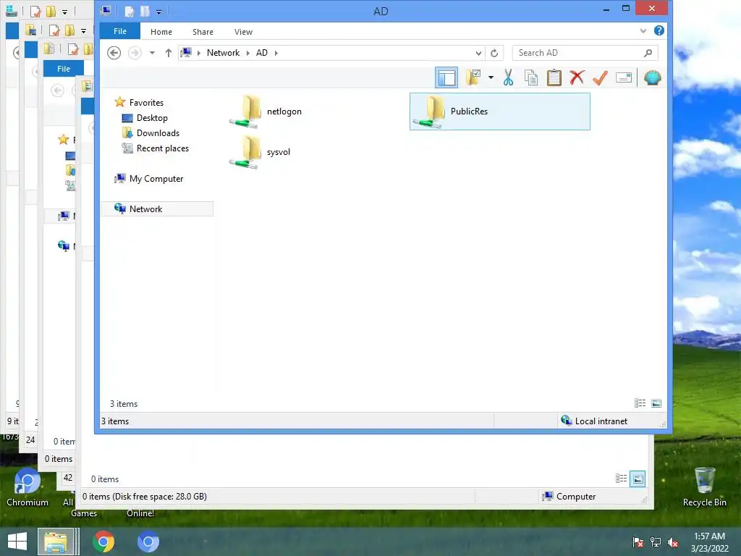The image size is (741, 556).
Task: Click the Properties quick access icon in AD title bar
Action: click(129, 11)
